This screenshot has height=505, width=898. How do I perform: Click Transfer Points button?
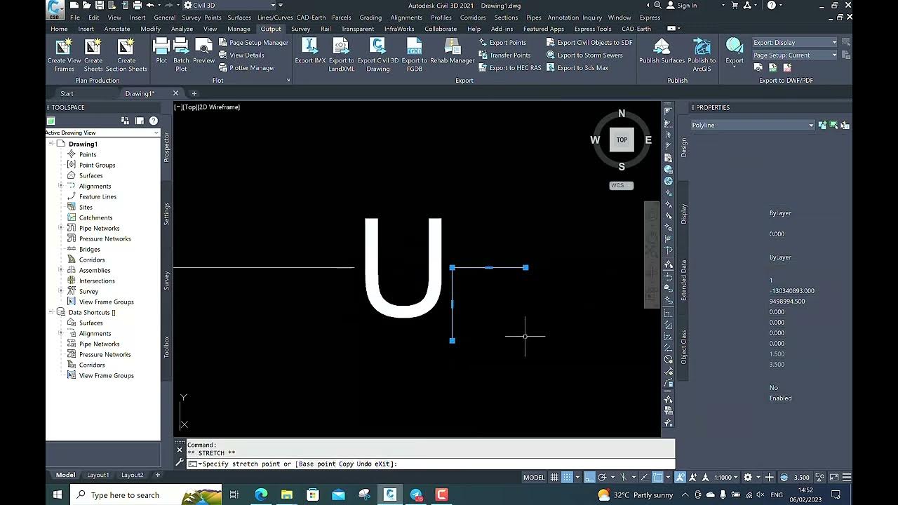(x=504, y=55)
